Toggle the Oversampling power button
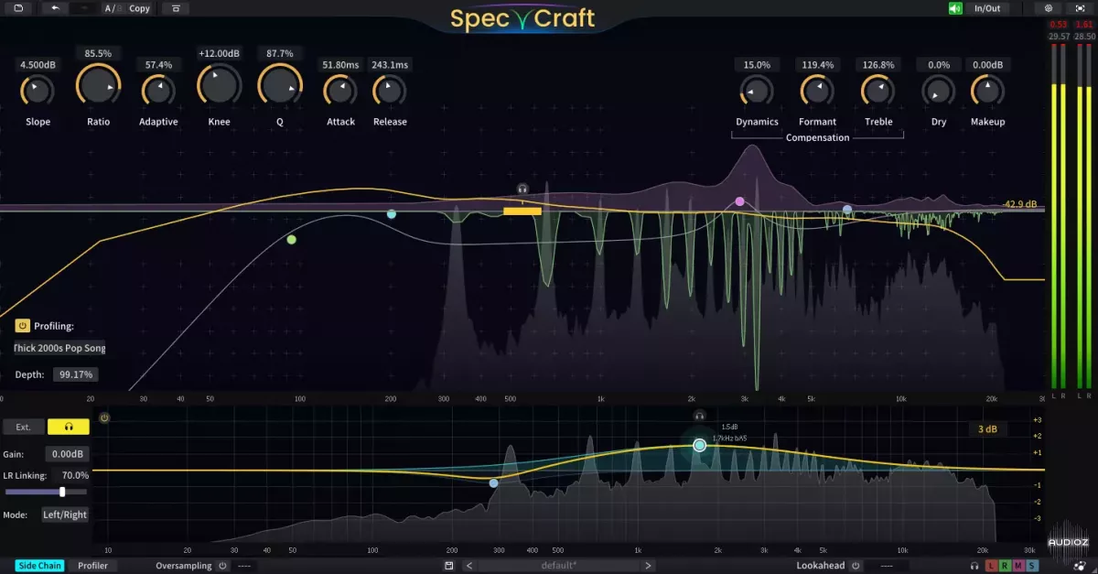This screenshot has width=1098, height=574. coord(221,566)
